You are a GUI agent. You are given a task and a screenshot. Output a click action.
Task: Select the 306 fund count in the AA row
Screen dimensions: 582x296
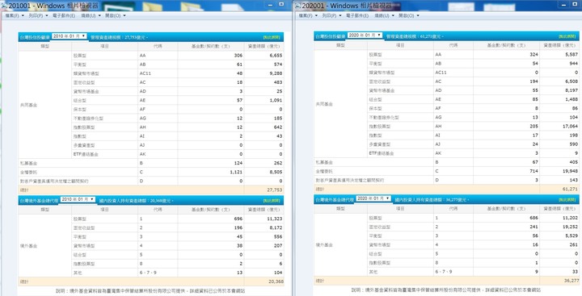(x=238, y=55)
